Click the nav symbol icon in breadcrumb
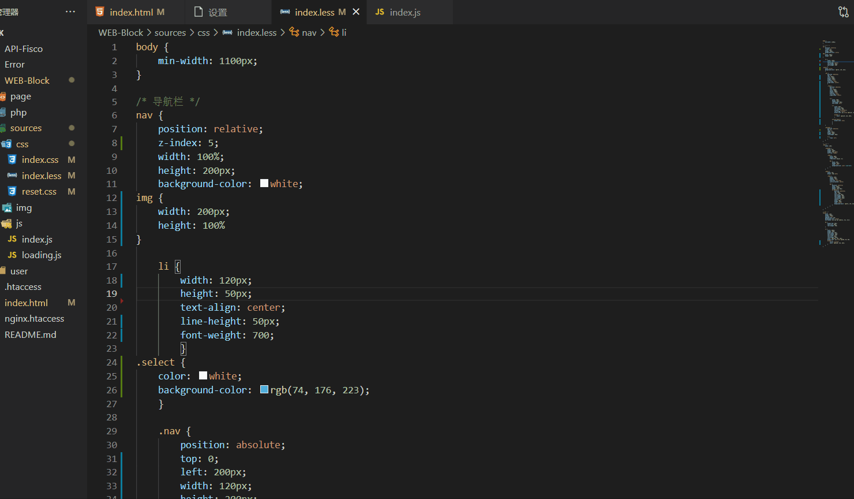The width and height of the screenshot is (854, 499). [x=294, y=32]
